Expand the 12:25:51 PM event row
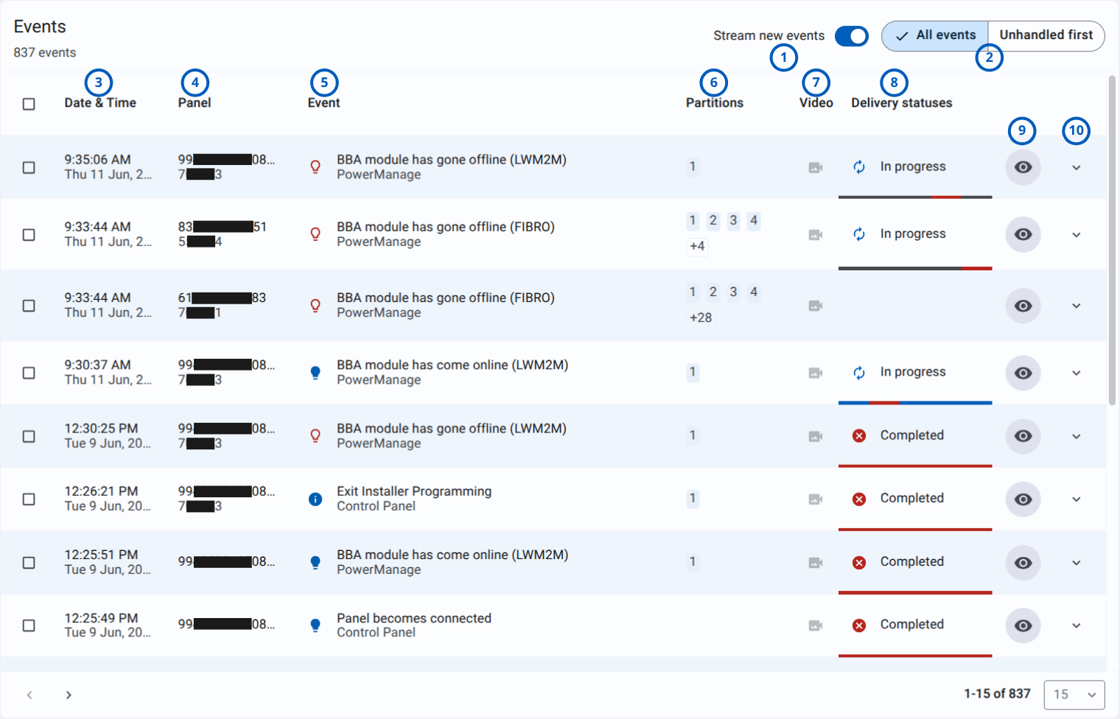The image size is (1120, 719). (x=1077, y=563)
